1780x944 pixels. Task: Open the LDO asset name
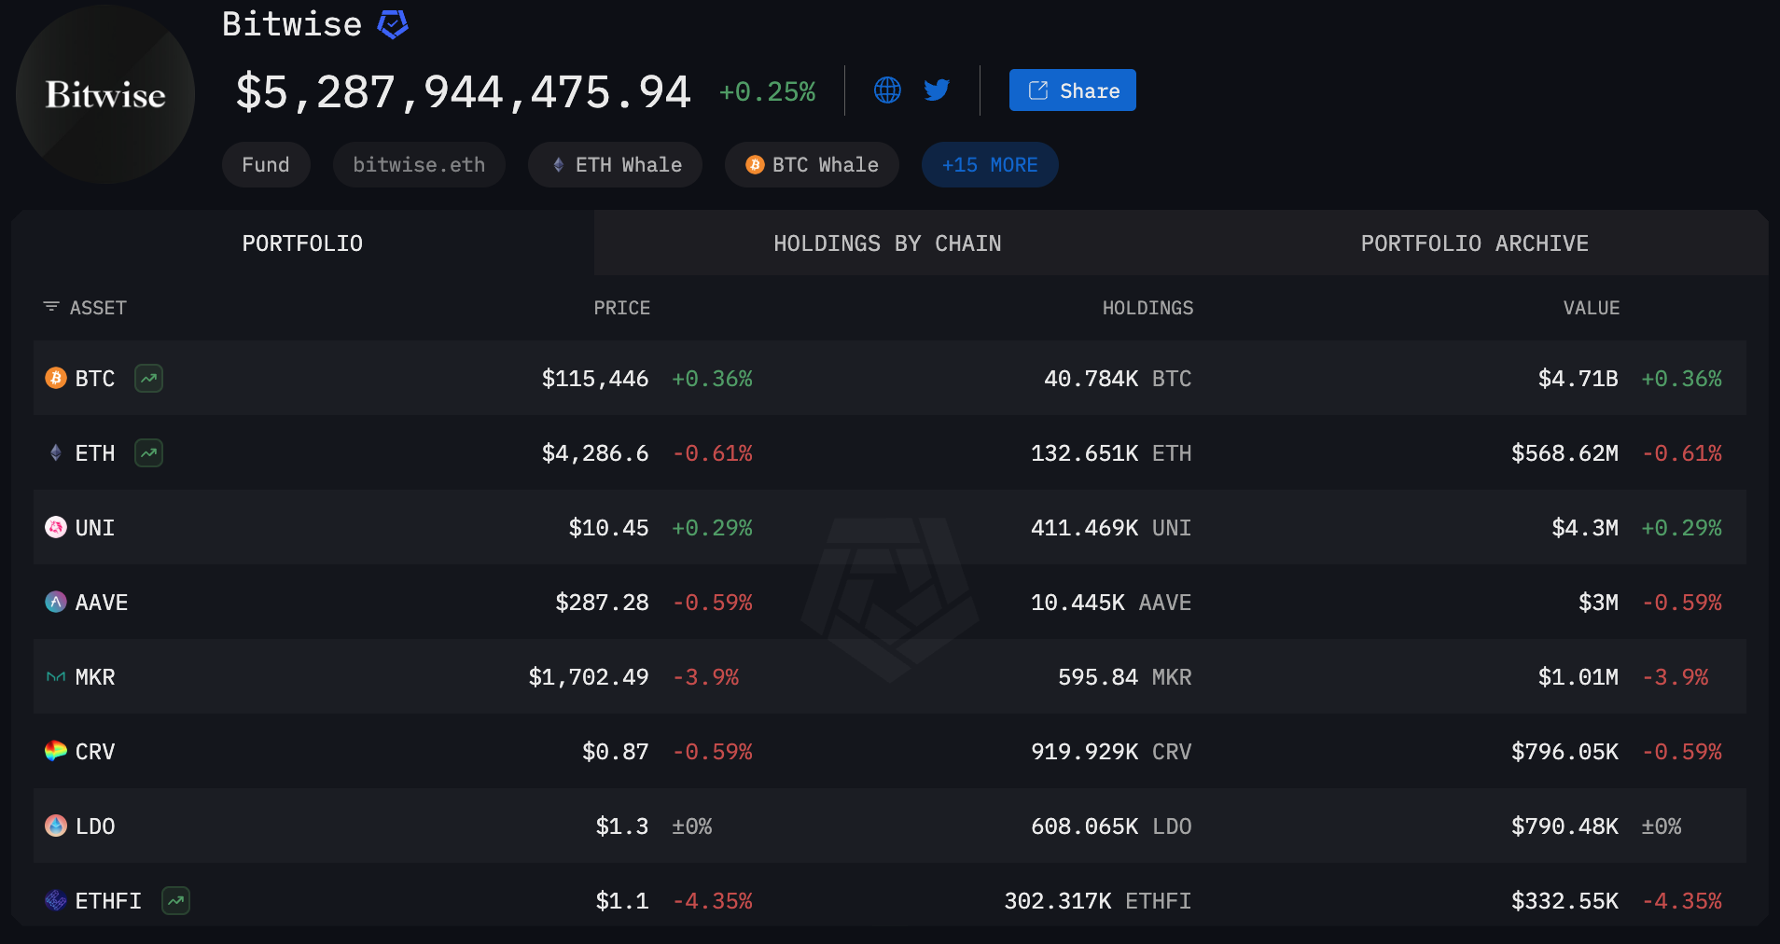point(95,826)
